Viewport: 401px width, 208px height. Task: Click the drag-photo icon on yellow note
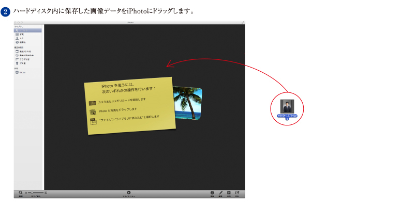point(93,112)
